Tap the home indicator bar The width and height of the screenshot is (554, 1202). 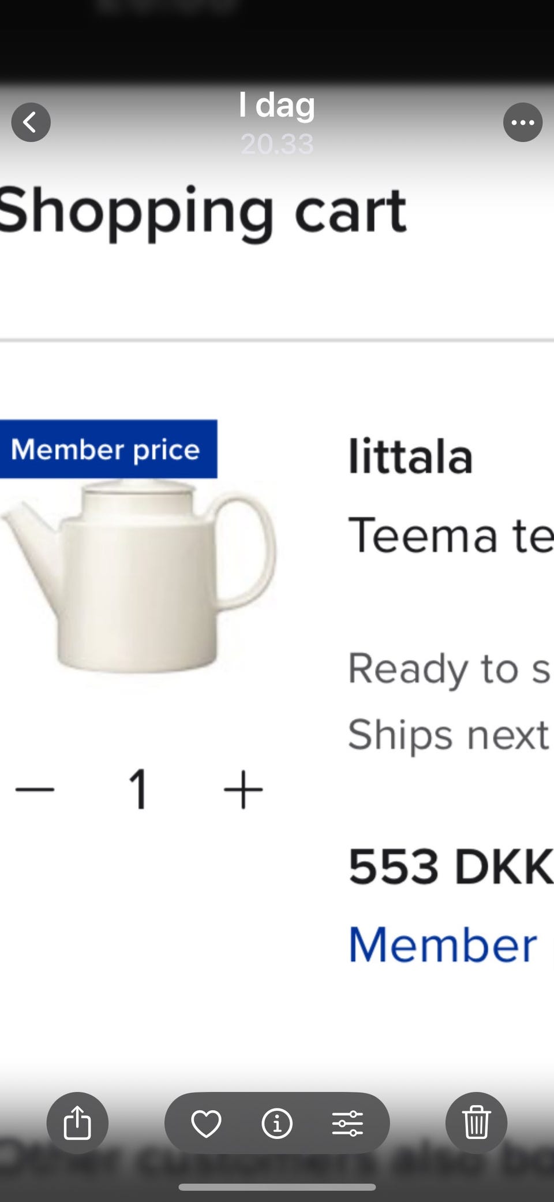[277, 1188]
